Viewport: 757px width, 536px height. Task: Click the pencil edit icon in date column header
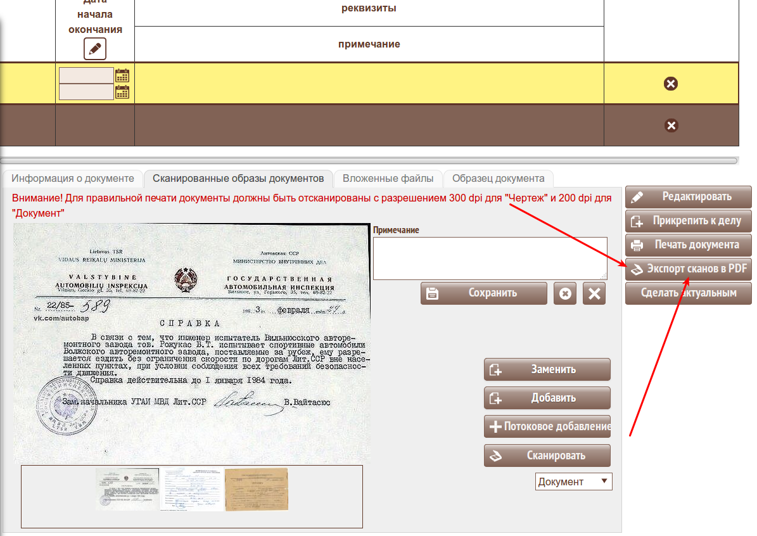94,49
